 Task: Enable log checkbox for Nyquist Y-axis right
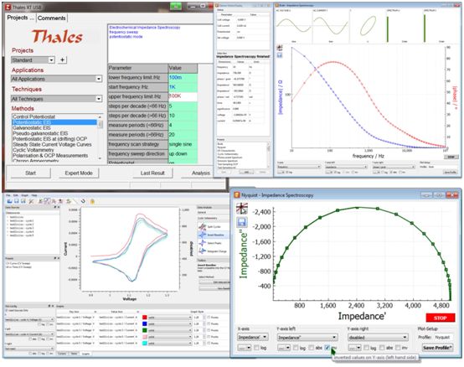(366, 348)
